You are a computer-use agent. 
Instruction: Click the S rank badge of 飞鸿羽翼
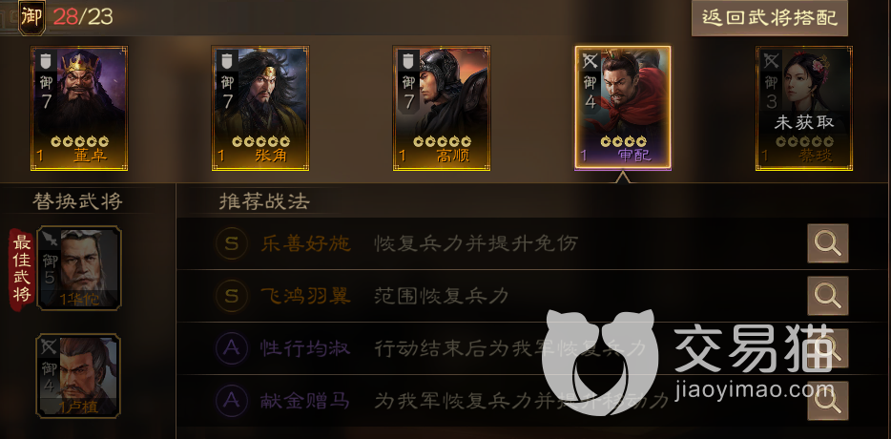[231, 296]
